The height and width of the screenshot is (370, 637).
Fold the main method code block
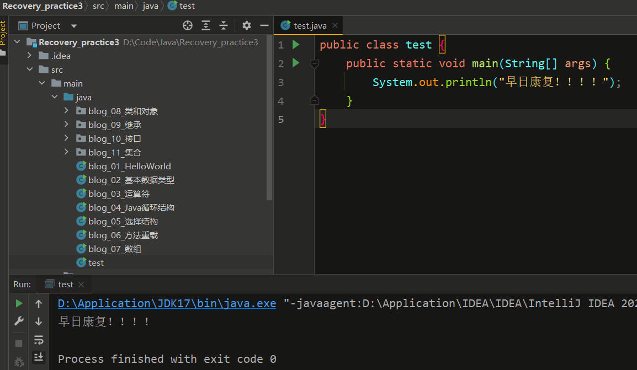click(x=315, y=63)
